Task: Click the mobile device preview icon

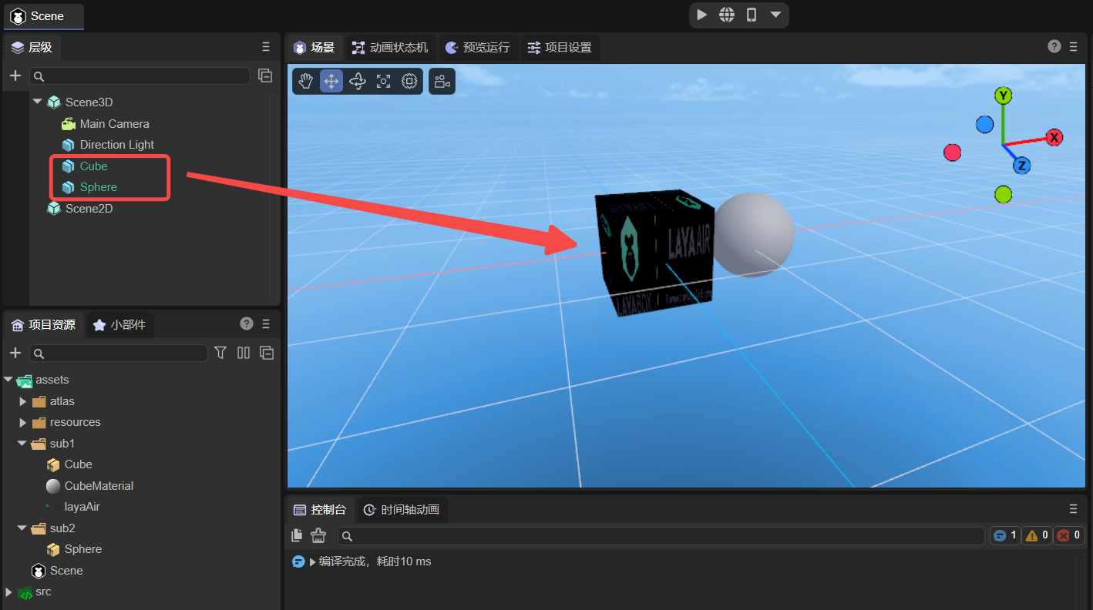Action: pos(751,15)
